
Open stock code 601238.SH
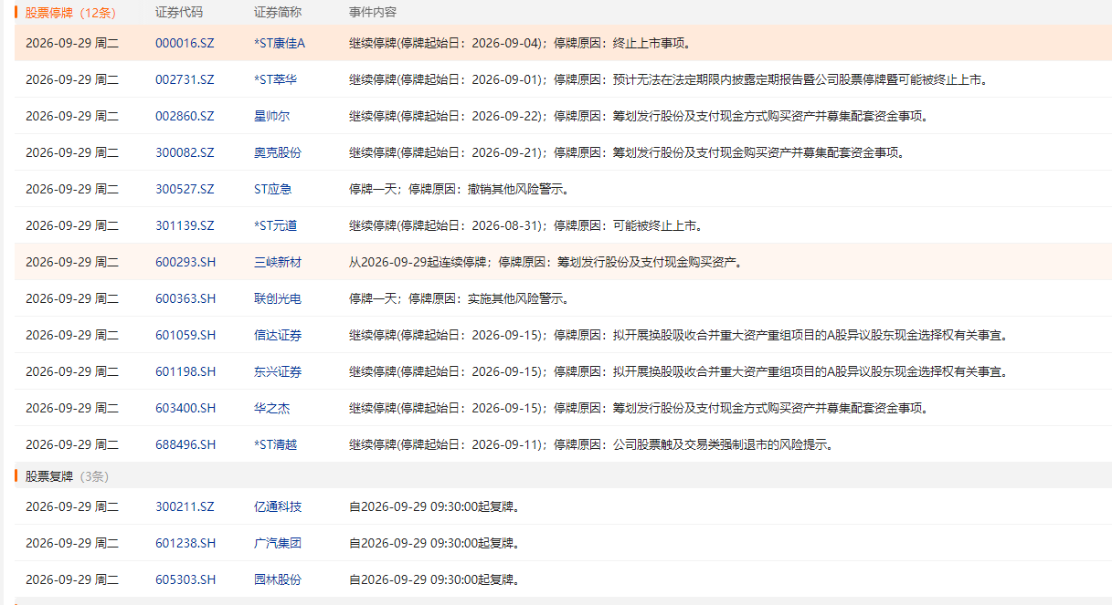click(x=185, y=543)
